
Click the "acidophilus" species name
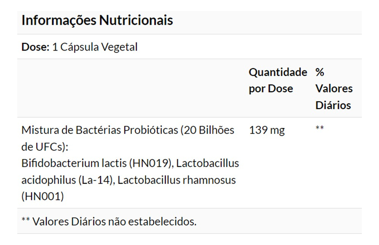[x=48, y=180]
